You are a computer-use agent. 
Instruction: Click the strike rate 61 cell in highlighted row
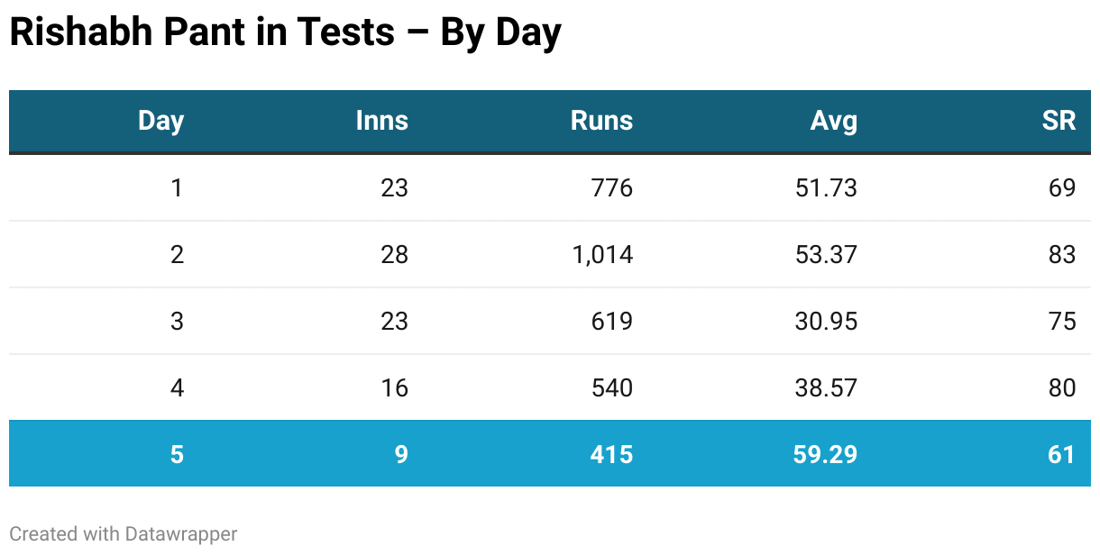click(x=1062, y=453)
